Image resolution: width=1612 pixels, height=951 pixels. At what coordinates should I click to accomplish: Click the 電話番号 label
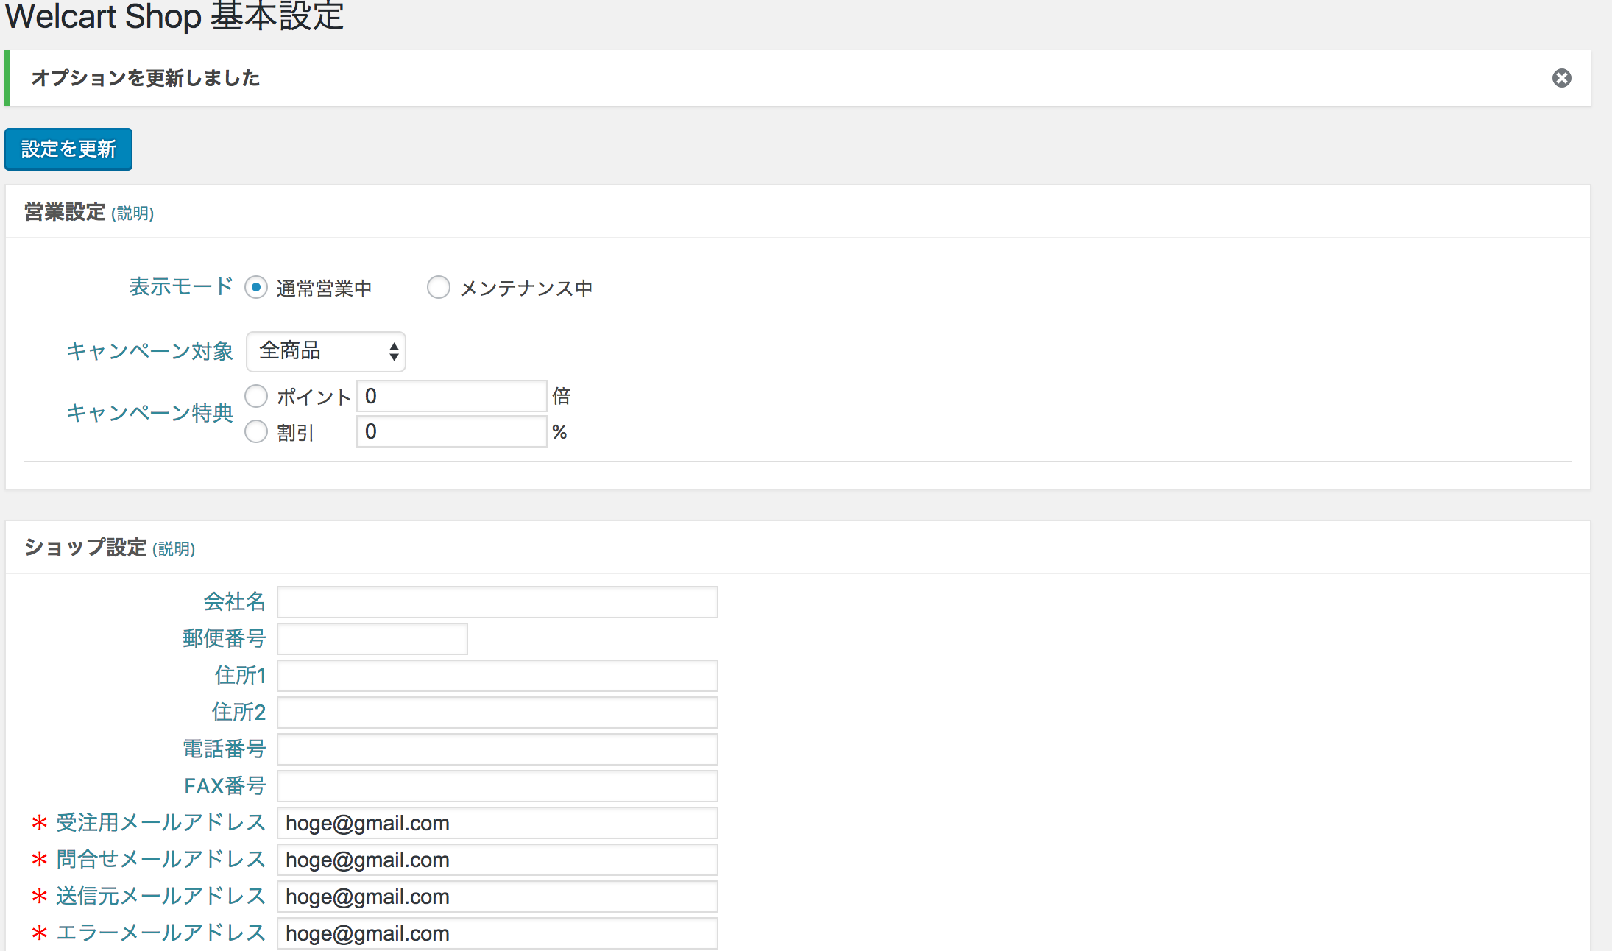click(x=224, y=749)
